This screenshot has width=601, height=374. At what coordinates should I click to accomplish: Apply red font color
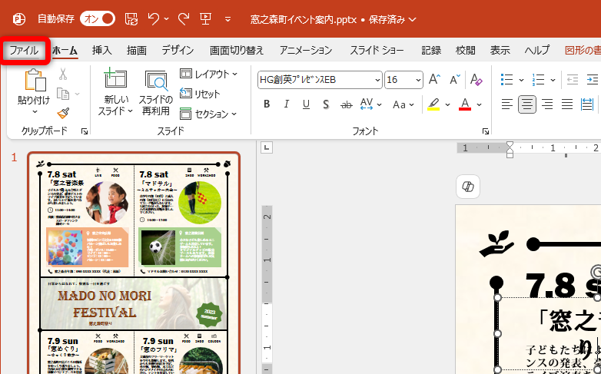point(465,104)
